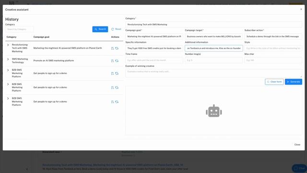Click the Time frame input field
Screen dimensions: 307x173
tap(154, 60)
